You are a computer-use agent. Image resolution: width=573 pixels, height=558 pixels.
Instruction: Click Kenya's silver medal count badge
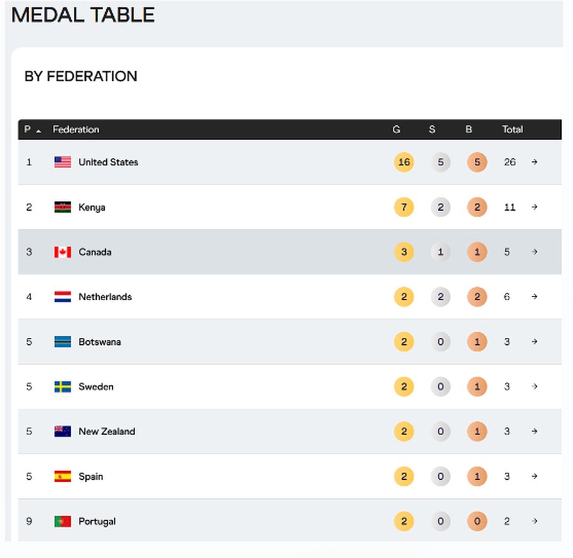point(441,207)
